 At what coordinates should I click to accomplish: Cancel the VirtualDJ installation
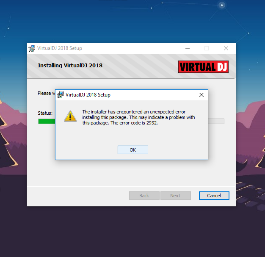tap(214, 196)
